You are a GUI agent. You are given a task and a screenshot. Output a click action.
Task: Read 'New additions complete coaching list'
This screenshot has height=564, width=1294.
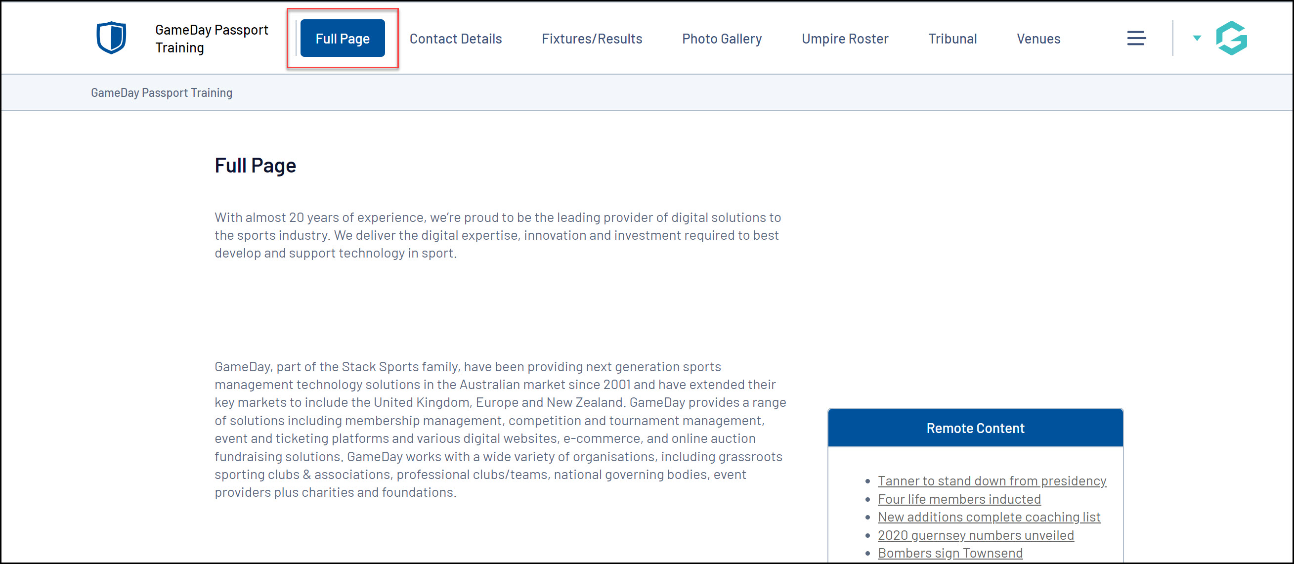click(989, 517)
